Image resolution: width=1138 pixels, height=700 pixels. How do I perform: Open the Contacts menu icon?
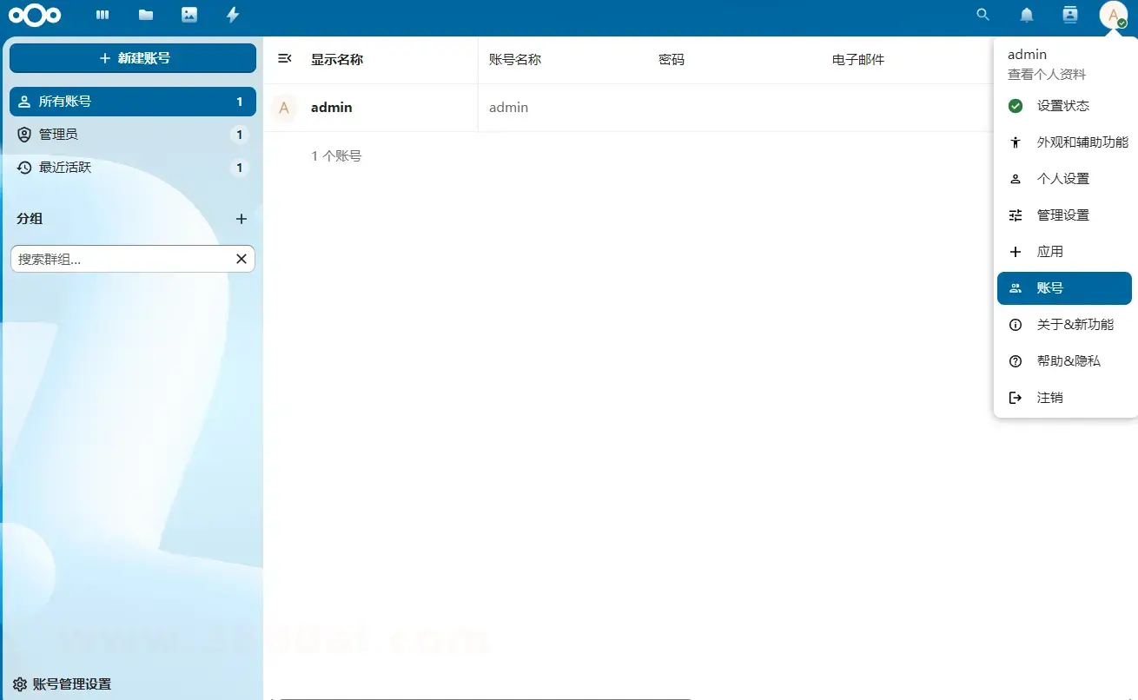[x=1070, y=15]
